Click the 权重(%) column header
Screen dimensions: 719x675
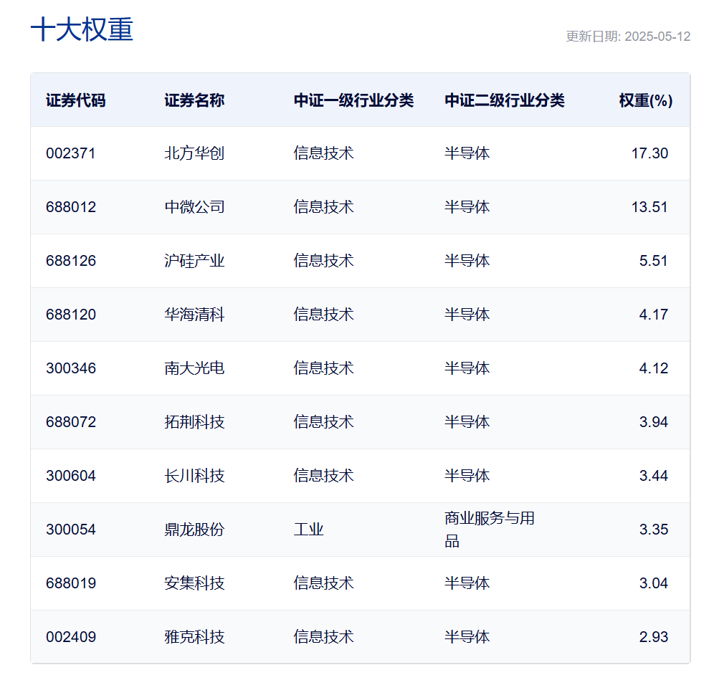(646, 100)
